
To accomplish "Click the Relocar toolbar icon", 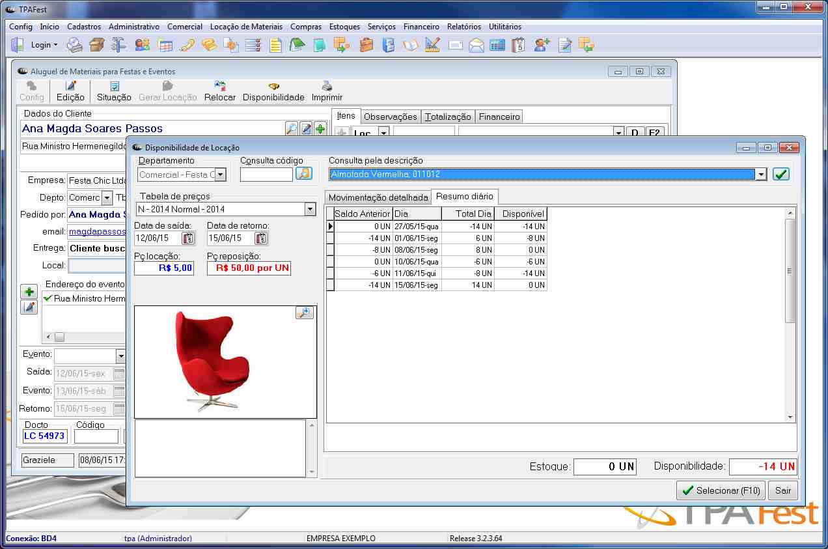I will (220, 87).
